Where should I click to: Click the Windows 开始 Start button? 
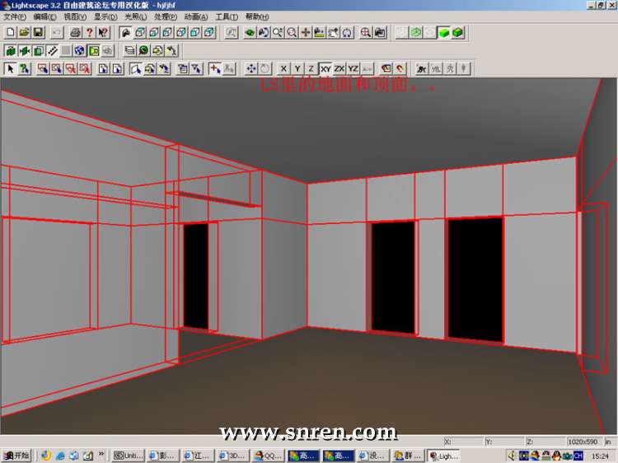click(16, 456)
